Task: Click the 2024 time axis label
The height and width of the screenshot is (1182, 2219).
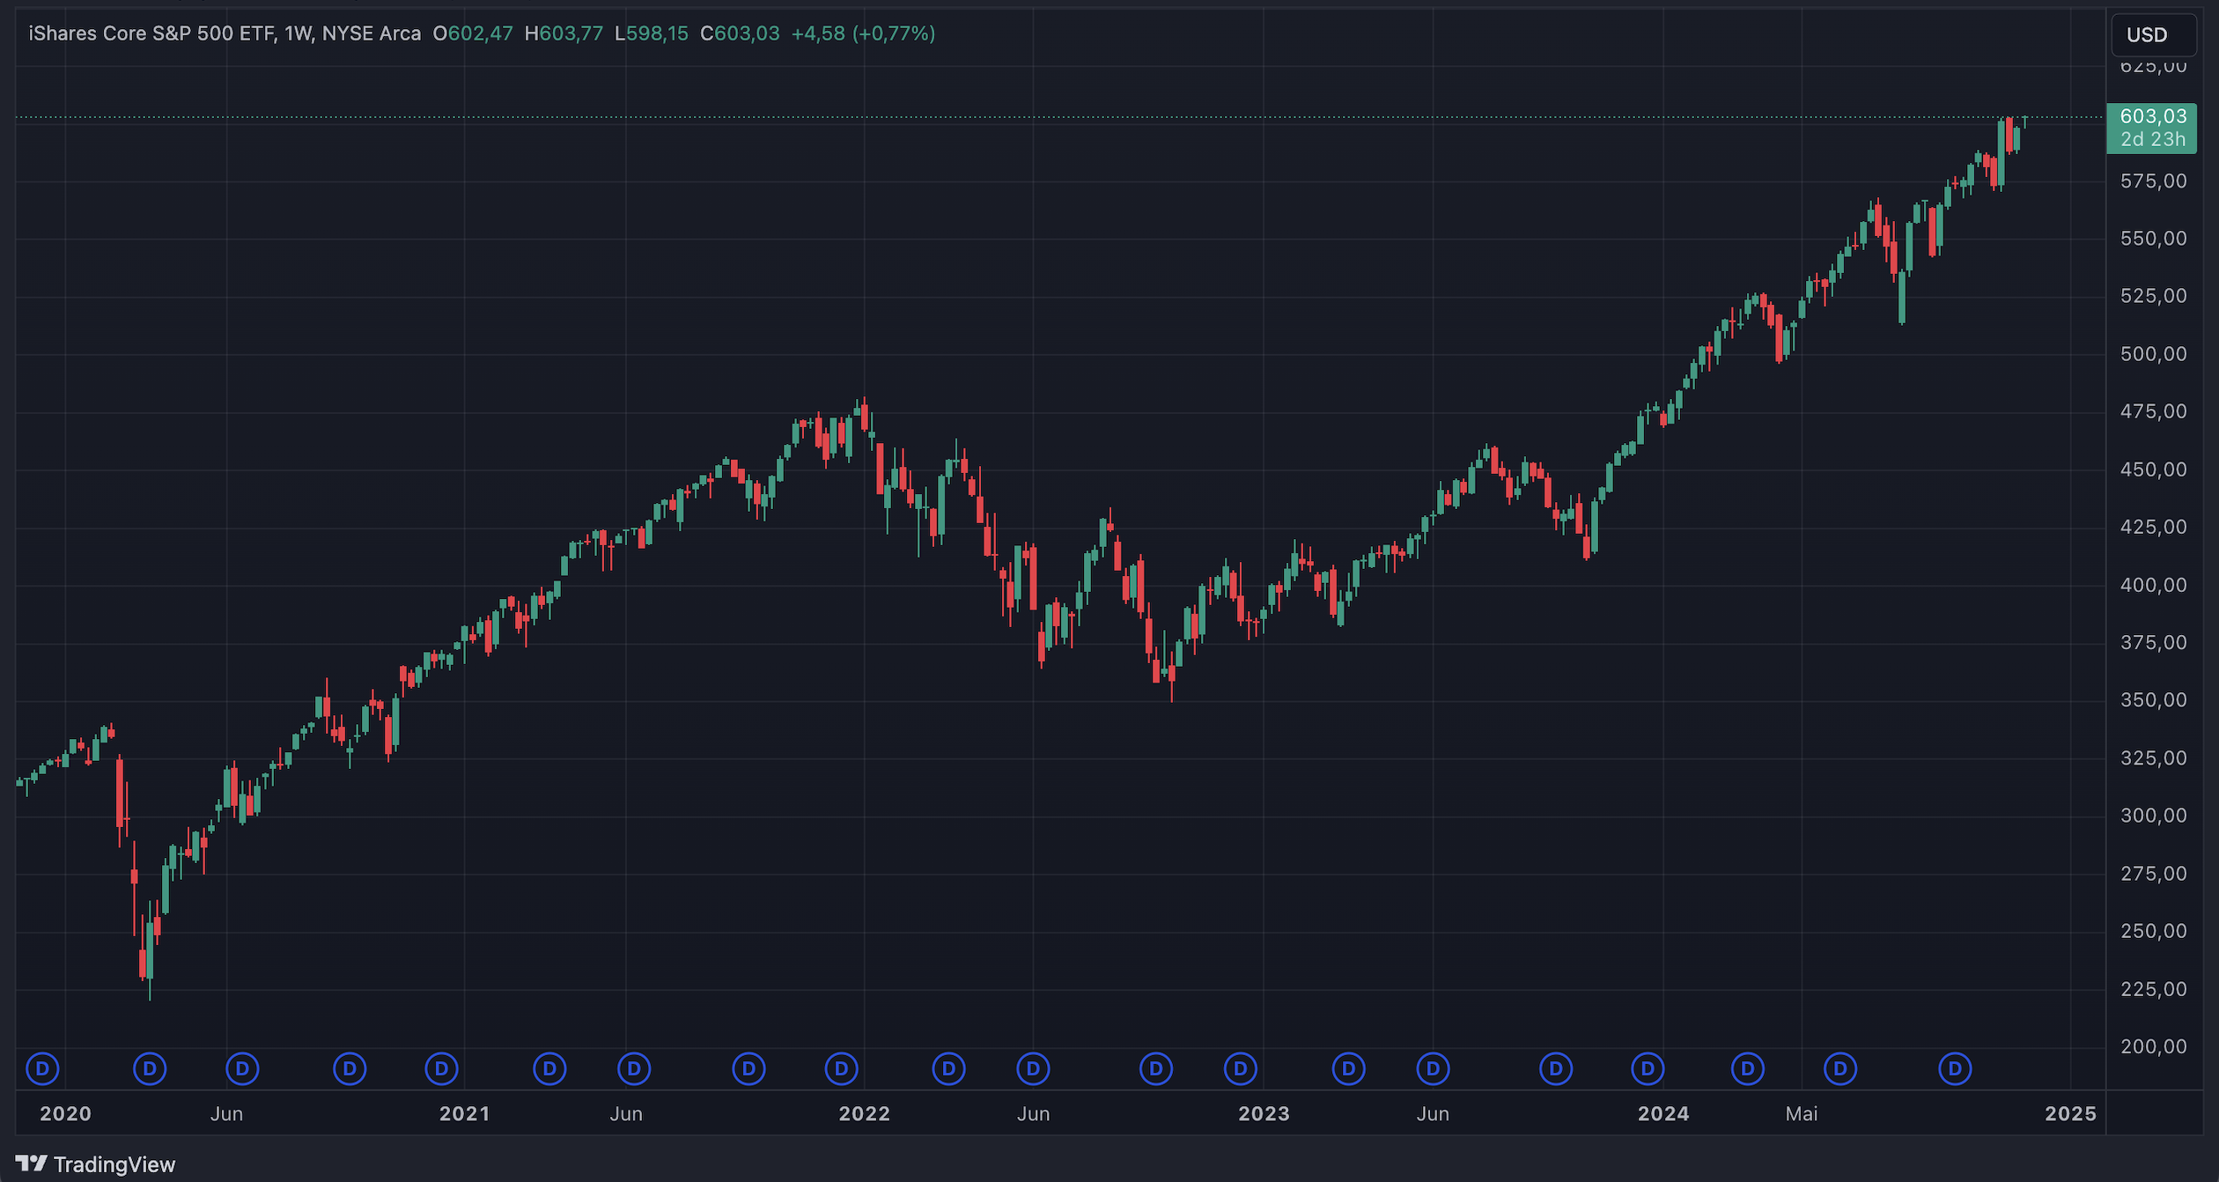Action: pos(1663,1113)
